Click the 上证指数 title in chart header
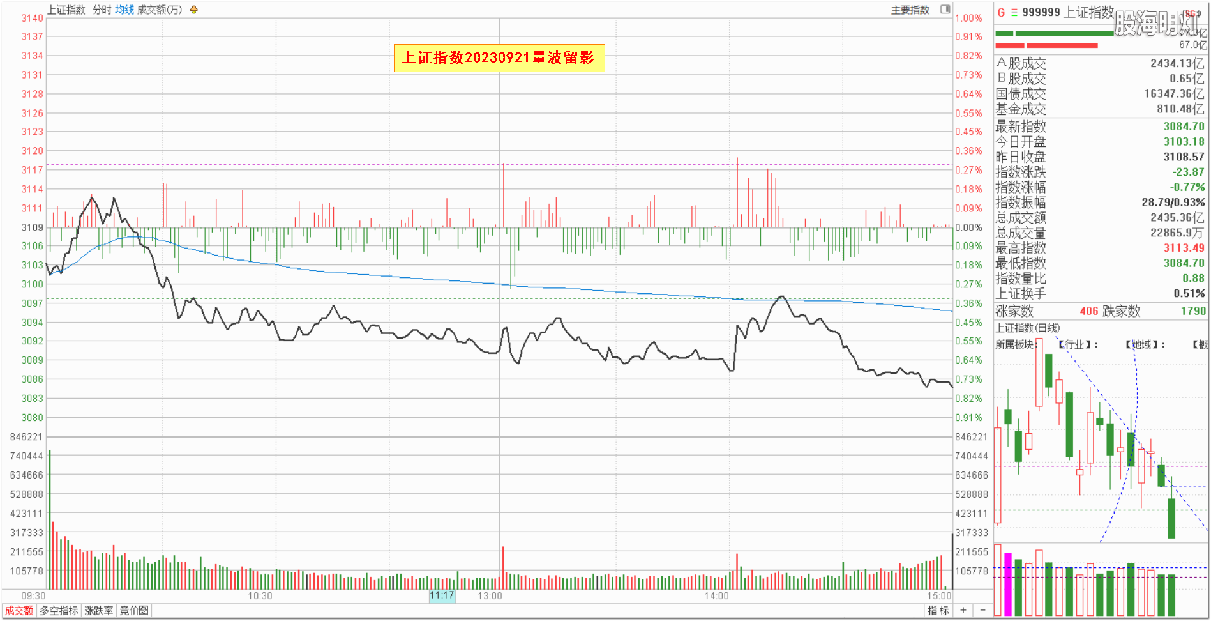1211x621 pixels. pos(66,10)
